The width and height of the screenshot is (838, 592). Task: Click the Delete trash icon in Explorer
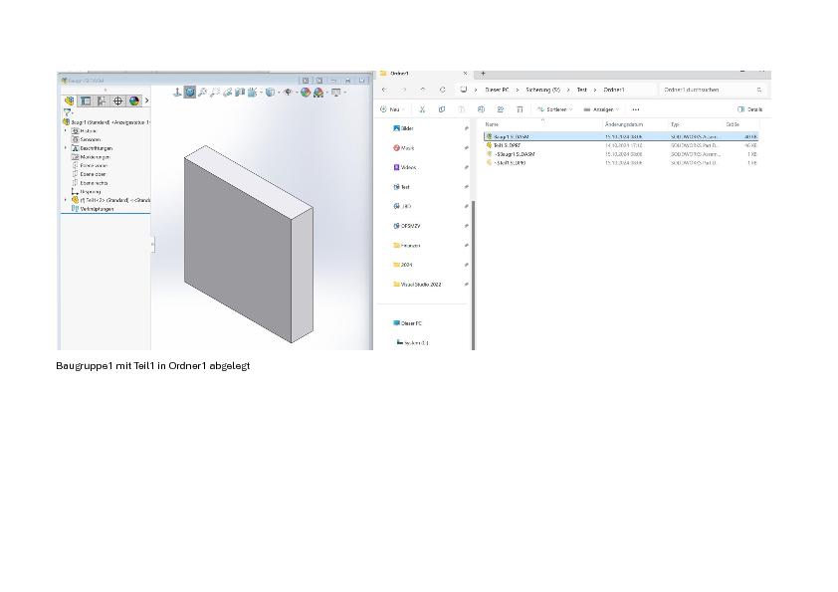pos(520,109)
